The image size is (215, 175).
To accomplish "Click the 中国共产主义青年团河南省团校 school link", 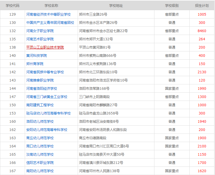I will coord(50,22).
